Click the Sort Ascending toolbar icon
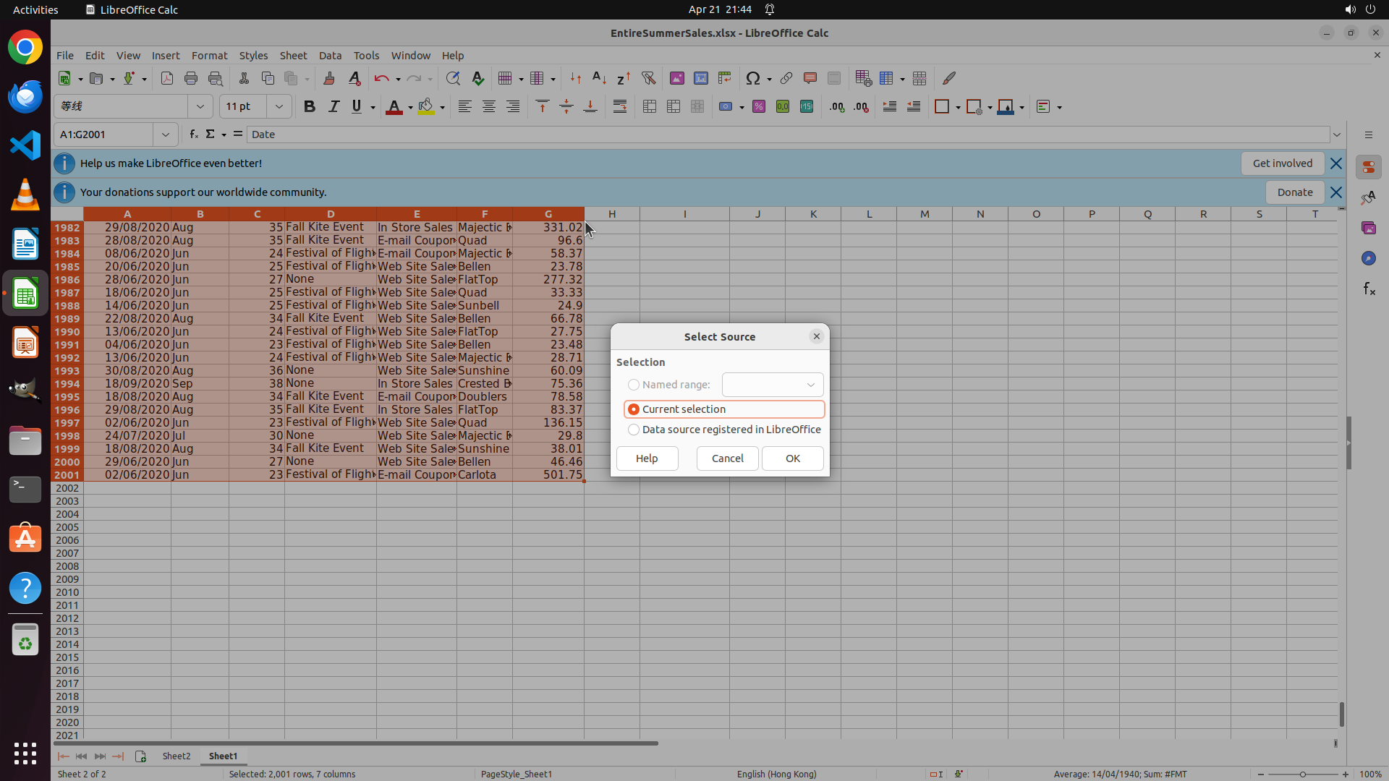The width and height of the screenshot is (1389, 781). [599, 78]
